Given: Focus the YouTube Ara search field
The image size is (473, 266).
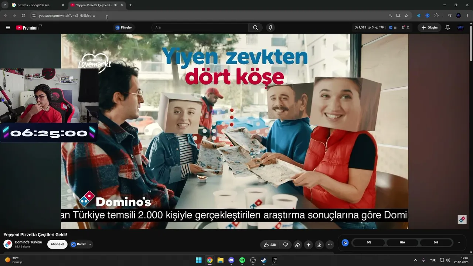Looking at the screenshot, I should click(x=200, y=27).
